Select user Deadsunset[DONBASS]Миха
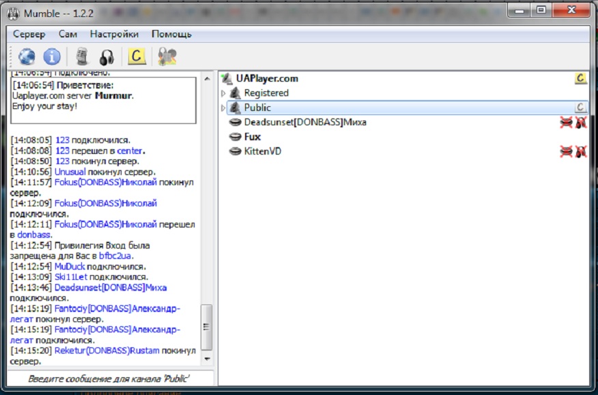The width and height of the screenshot is (598, 395). pos(305,122)
